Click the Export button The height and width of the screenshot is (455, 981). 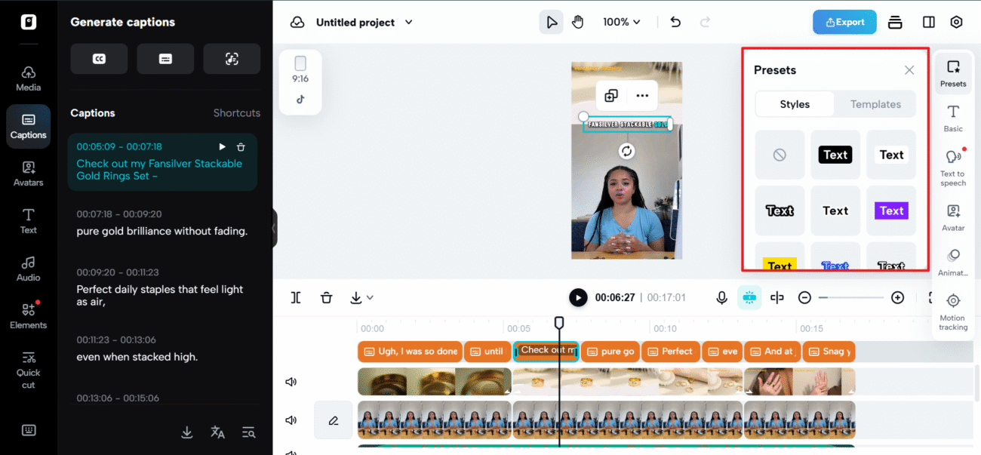tap(844, 22)
